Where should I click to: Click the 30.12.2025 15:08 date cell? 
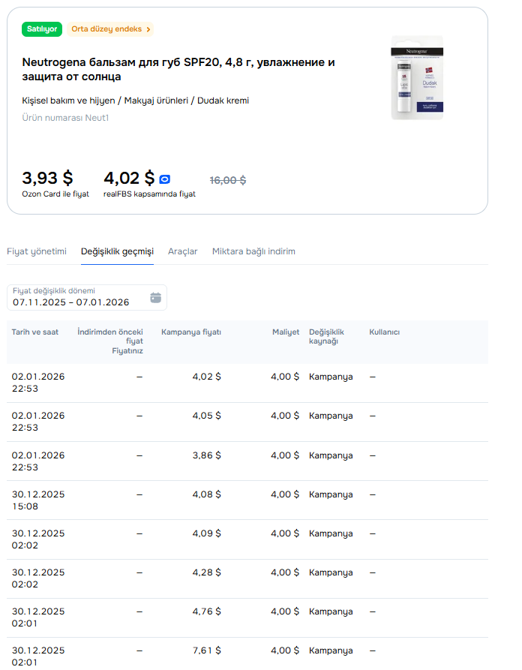tap(38, 500)
